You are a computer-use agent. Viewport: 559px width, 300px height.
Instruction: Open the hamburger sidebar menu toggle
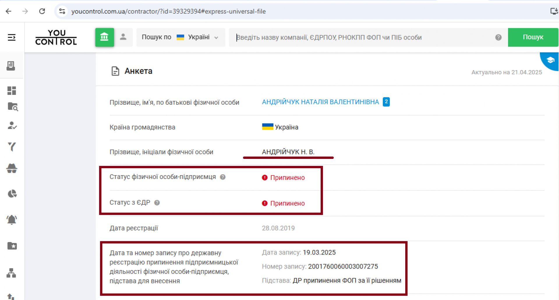pos(12,37)
